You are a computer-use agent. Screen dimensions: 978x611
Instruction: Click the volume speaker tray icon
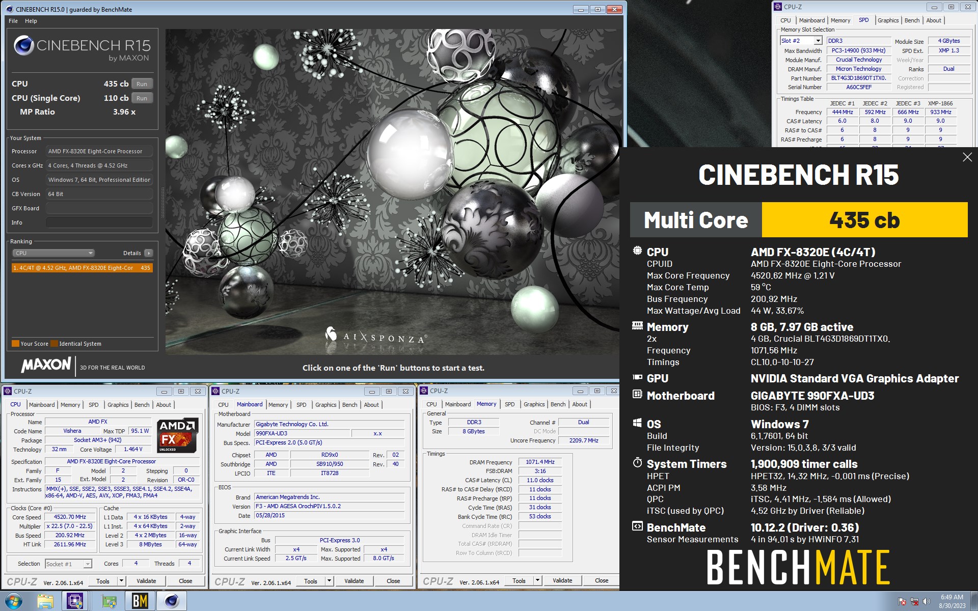pos(927,601)
